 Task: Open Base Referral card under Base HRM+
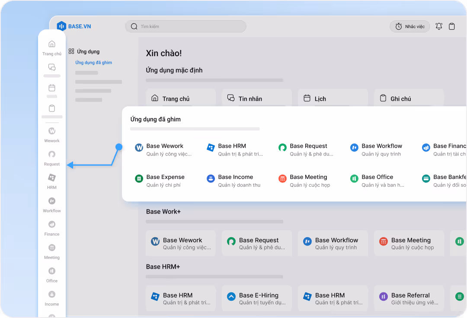pos(409,298)
